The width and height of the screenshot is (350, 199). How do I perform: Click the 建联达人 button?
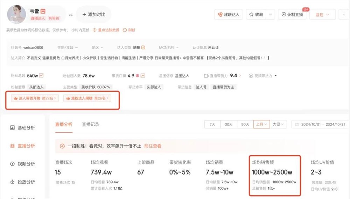[x=229, y=14]
